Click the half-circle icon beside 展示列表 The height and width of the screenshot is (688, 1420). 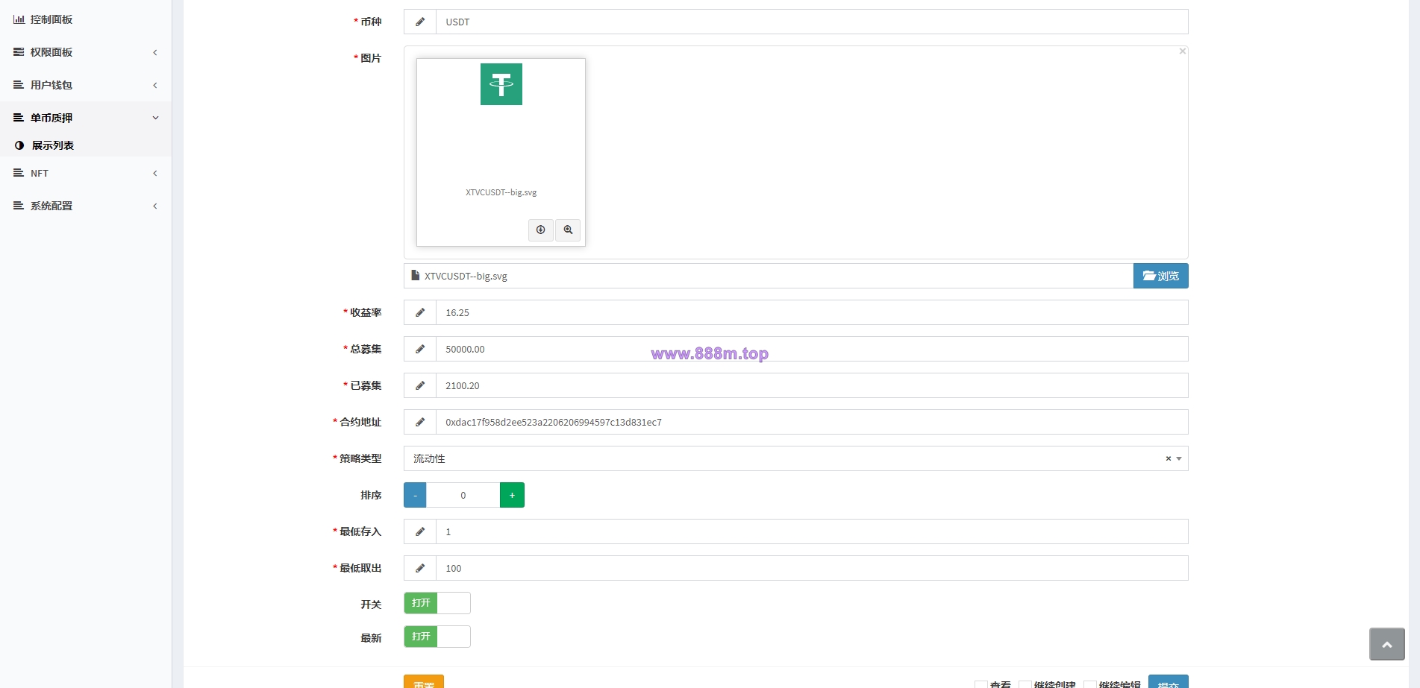coord(19,145)
